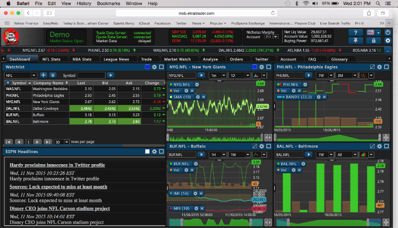
Task: Toggle the Vol legend on the NYG chart
Action: 171,91
